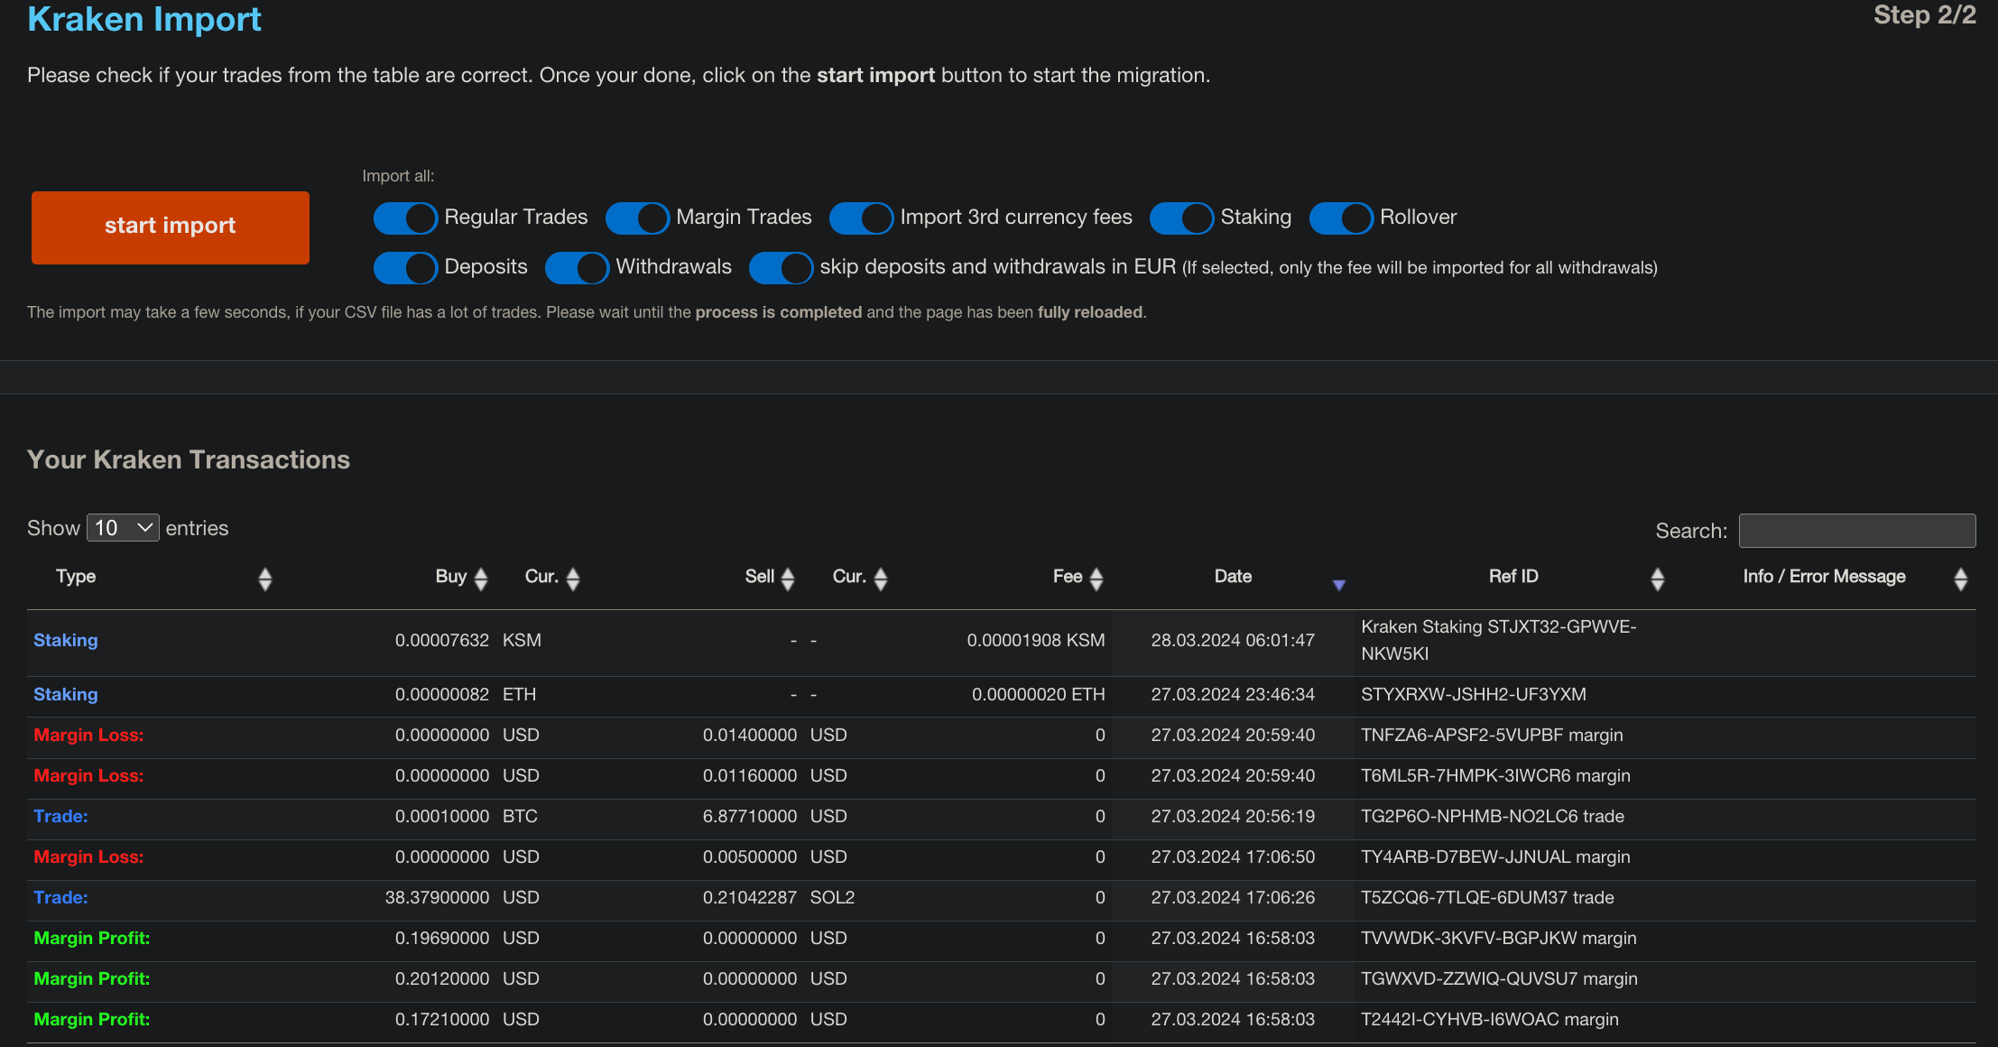This screenshot has height=1047, width=1998.
Task: Click Margin Profit row with 0.17210000 USD
Action: pos(1001,1021)
